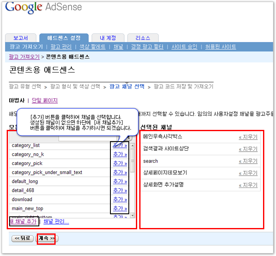Select the download channel name

tap(22, 199)
